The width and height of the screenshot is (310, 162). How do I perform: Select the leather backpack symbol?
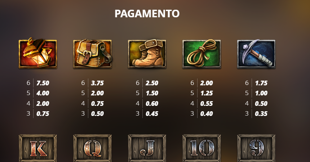point(93,54)
